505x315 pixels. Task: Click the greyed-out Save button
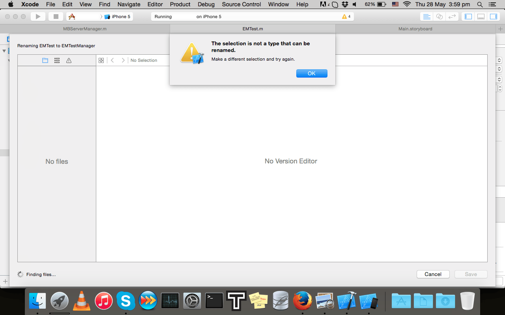tap(471, 274)
